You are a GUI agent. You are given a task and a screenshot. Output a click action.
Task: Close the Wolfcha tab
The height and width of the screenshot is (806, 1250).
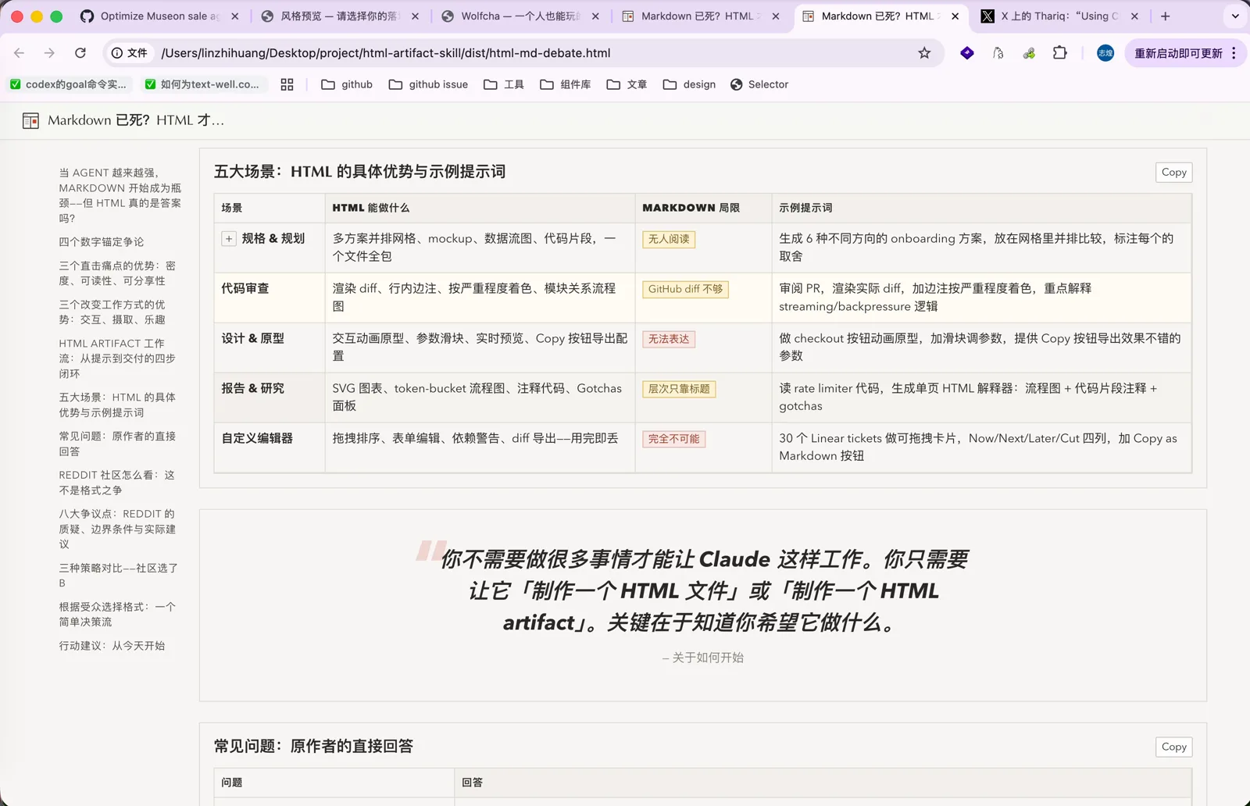pos(595,16)
